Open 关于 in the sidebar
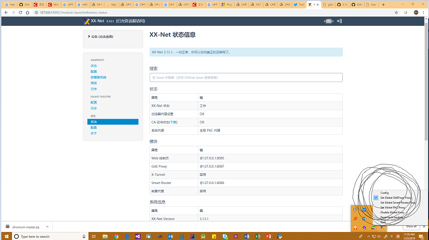Screen dimensions: 429x240 pyautogui.click(x=93, y=133)
